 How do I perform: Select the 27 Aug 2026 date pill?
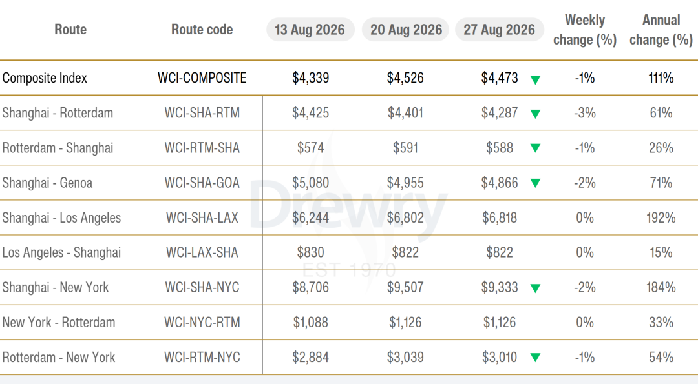[500, 30]
